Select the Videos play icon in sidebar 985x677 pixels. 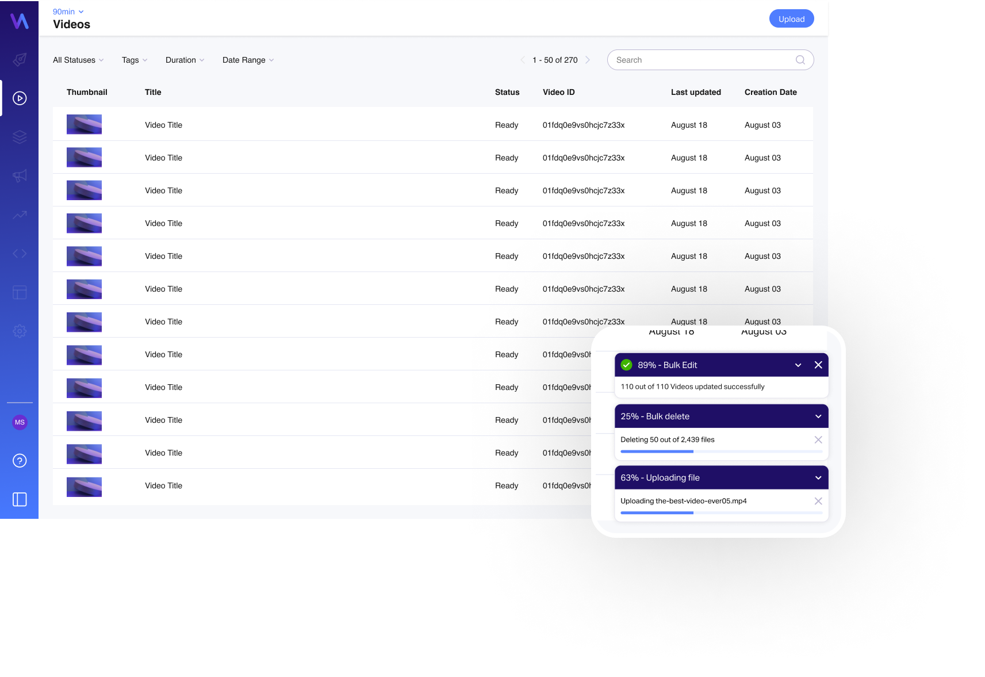[x=20, y=98]
